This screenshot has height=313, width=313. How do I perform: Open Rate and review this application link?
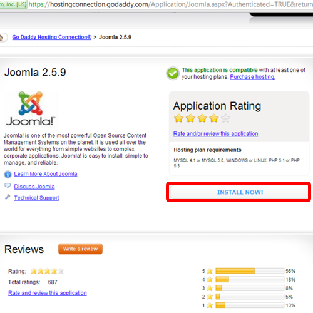pyautogui.click(x=48, y=293)
